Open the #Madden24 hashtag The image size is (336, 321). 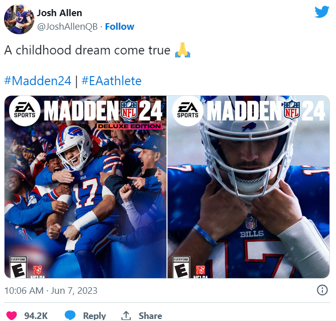(x=38, y=81)
